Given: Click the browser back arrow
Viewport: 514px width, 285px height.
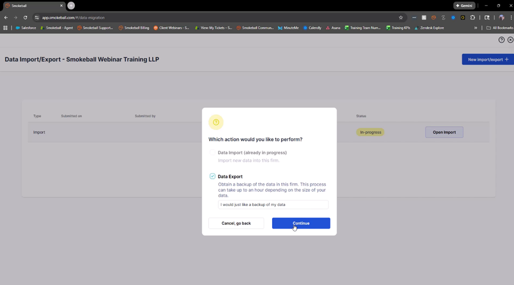Looking at the screenshot, I should pyautogui.click(x=6, y=17).
